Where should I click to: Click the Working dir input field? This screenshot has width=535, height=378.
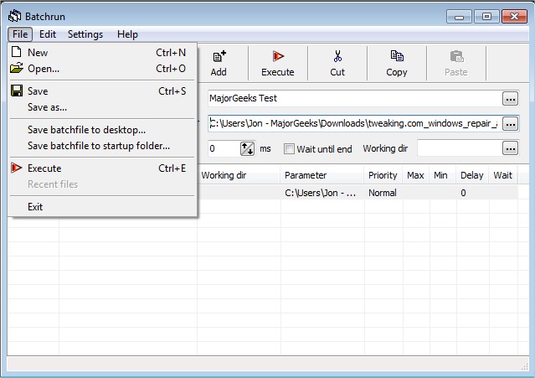point(460,148)
